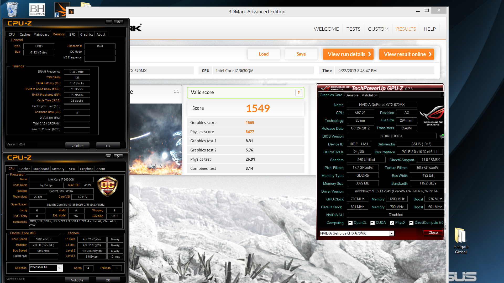Viewport: 504px width, 283px height.
Task: Maximize the 3DMark Advanced Edition window
Action: click(x=427, y=10)
